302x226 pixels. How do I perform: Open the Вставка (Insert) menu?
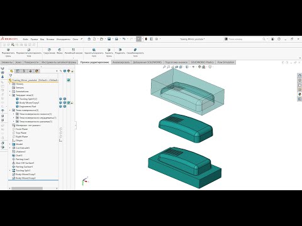50,39
